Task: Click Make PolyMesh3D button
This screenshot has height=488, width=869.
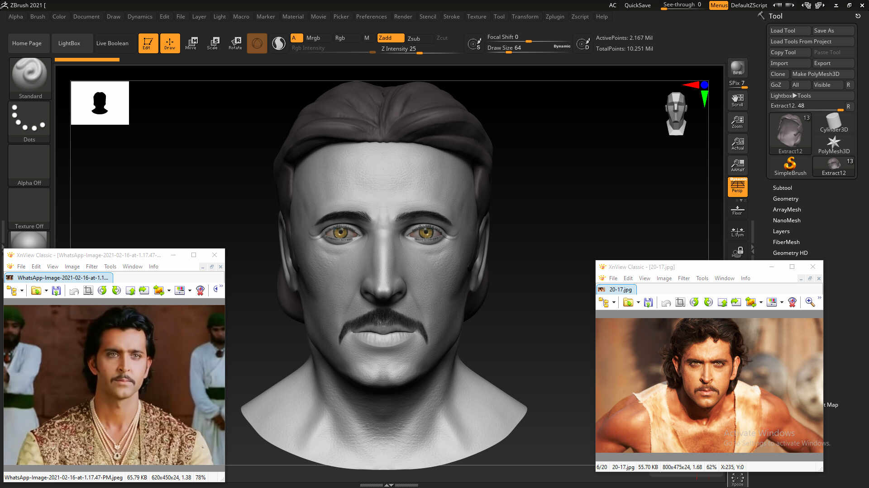Action: pos(822,74)
